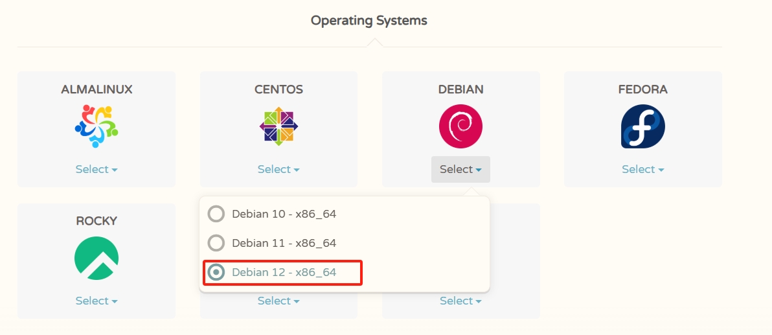The width and height of the screenshot is (772, 335).
Task: Pick the Debian 11 - x86_64 radio option
Action: (216, 243)
